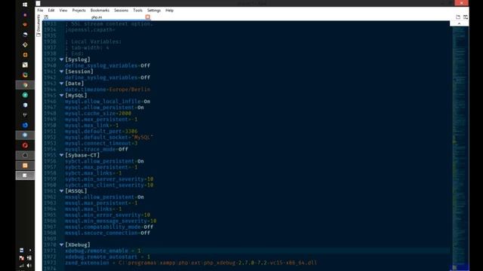Click the ;openssl.capath= comment line
Image resolution: width=483 pixels, height=271 pixels.
coord(90,30)
